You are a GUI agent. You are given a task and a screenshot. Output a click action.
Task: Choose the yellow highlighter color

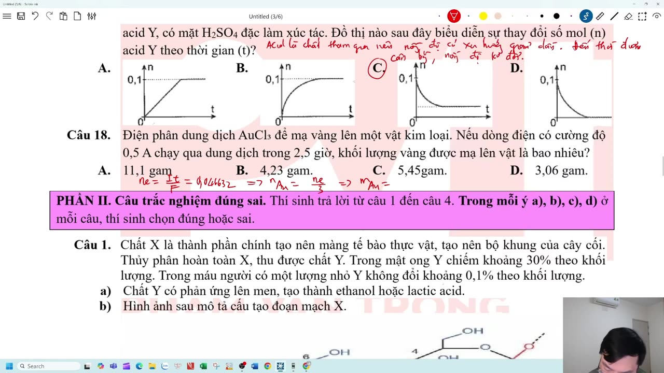pyautogui.click(x=483, y=16)
